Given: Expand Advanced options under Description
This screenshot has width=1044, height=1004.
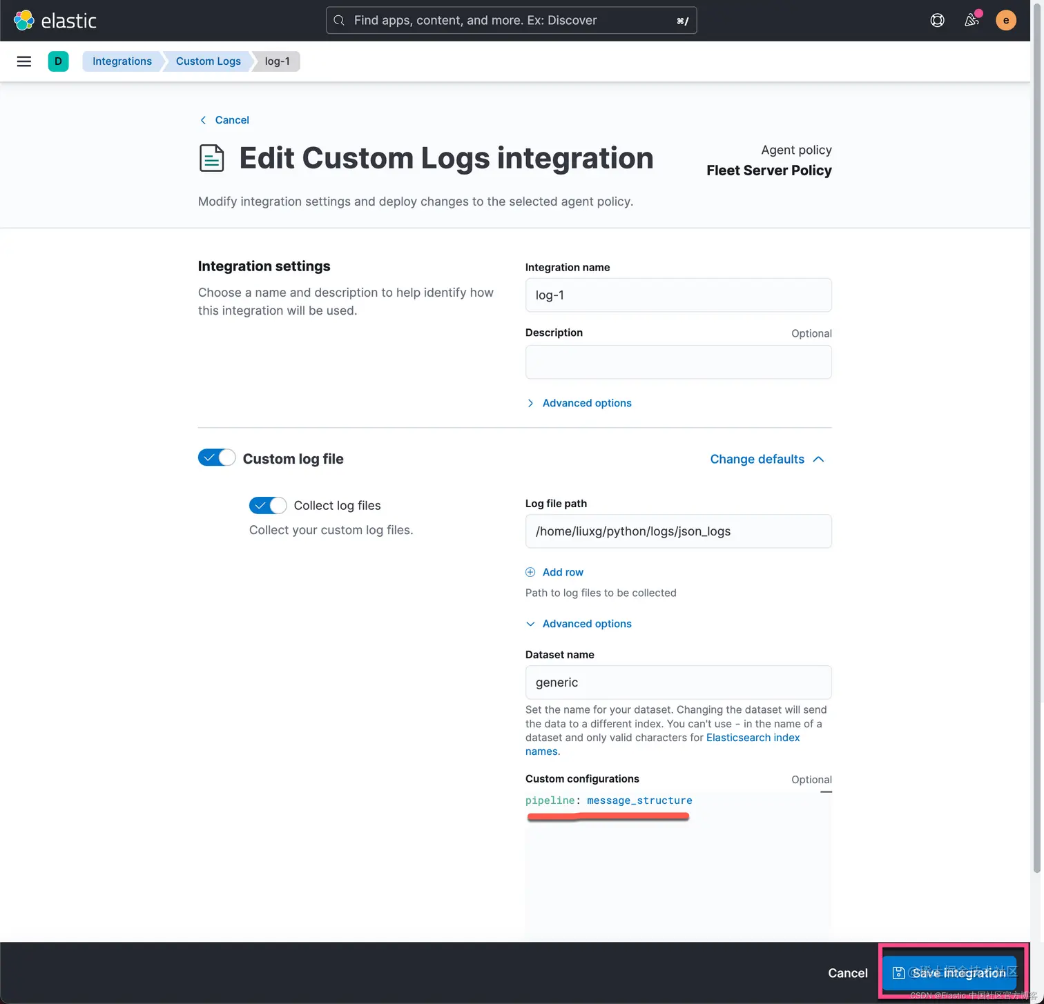Looking at the screenshot, I should (579, 403).
